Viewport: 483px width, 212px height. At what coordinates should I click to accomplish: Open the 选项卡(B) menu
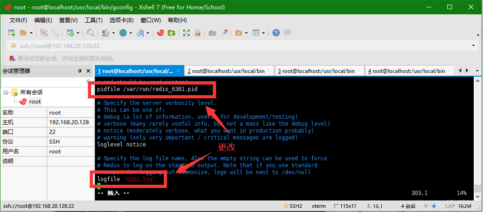[121, 20]
